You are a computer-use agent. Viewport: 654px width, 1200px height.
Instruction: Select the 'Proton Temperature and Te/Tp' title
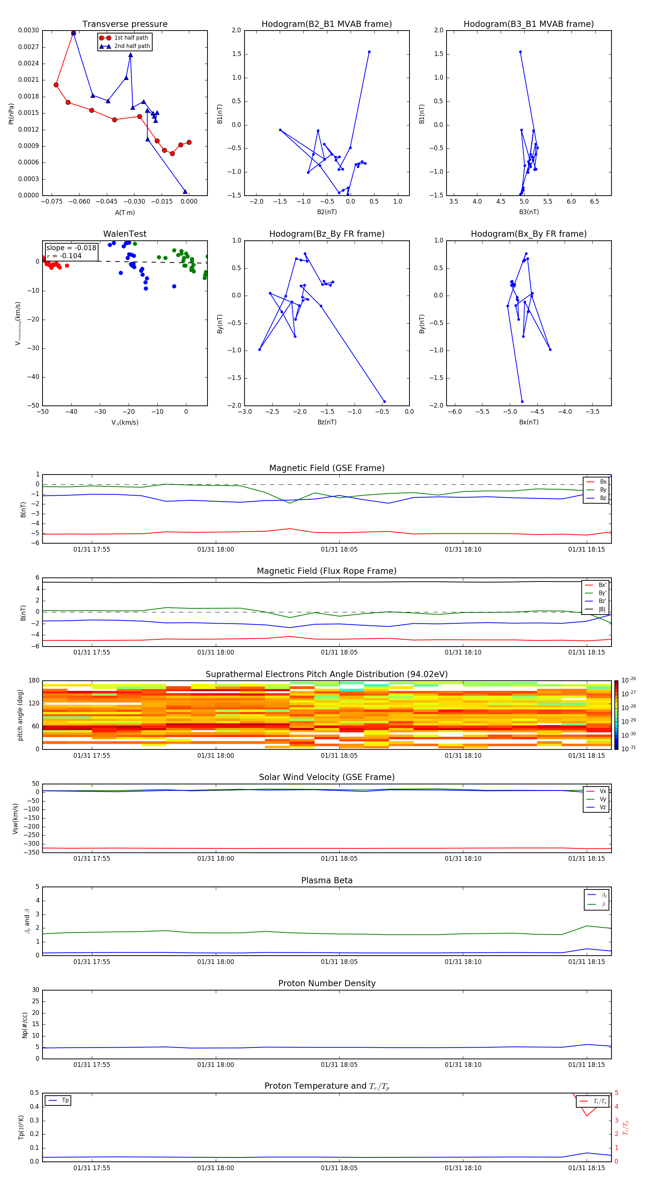tap(327, 1086)
